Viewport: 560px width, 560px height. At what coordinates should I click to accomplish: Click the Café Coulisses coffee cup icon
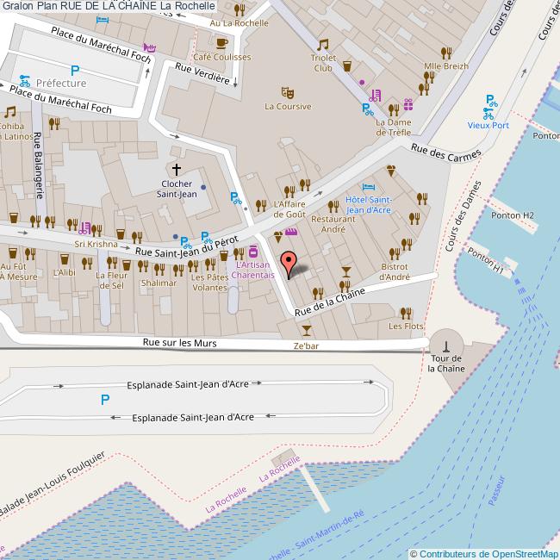[221, 42]
